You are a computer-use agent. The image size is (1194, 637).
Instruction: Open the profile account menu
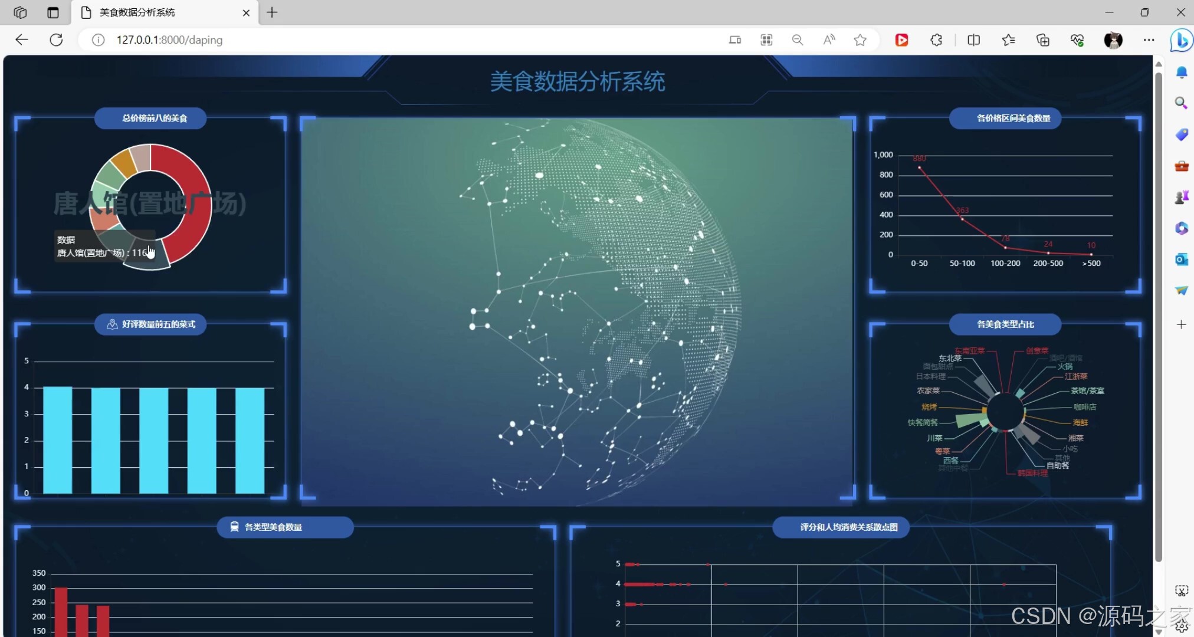click(1114, 40)
